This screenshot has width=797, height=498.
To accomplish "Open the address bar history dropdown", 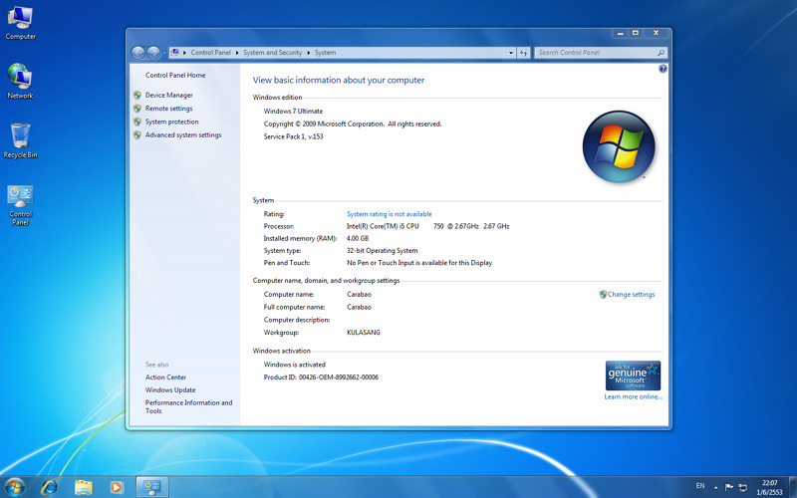I will pos(511,53).
